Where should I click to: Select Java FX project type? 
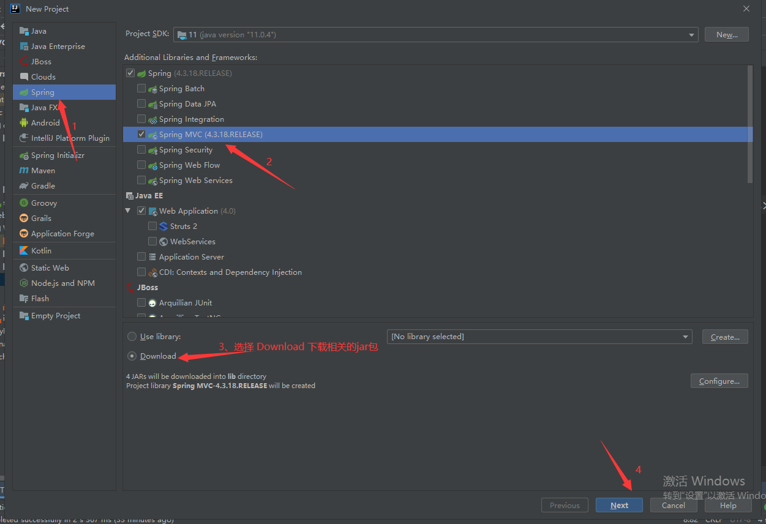pos(64,108)
